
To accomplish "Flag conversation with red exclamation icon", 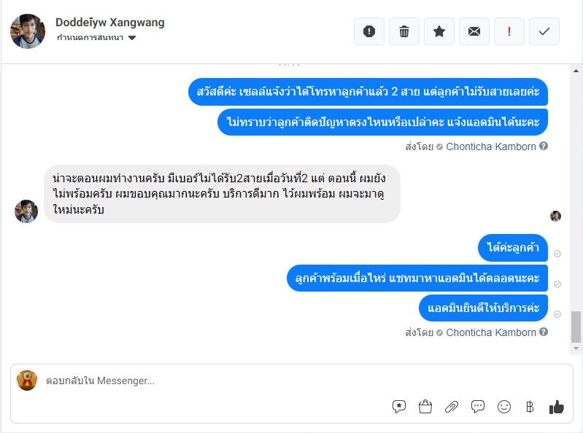I will click(509, 31).
